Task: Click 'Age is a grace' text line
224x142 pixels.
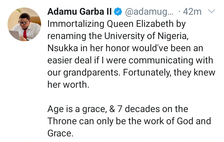Action: 77,109
